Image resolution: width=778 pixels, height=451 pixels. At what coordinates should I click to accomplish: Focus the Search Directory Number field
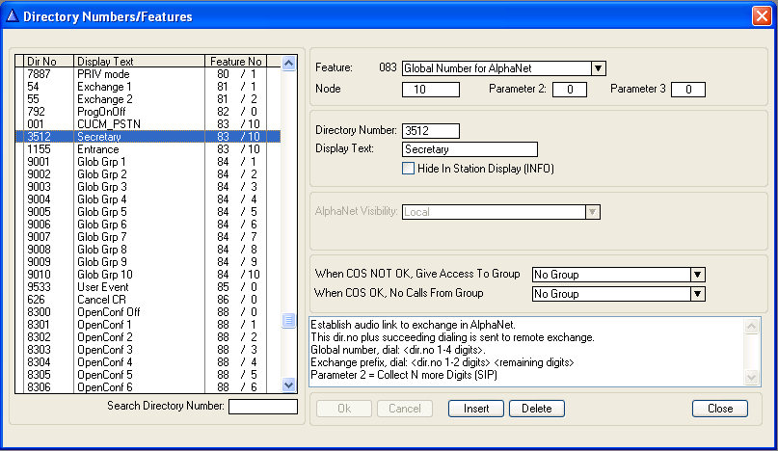(x=262, y=407)
